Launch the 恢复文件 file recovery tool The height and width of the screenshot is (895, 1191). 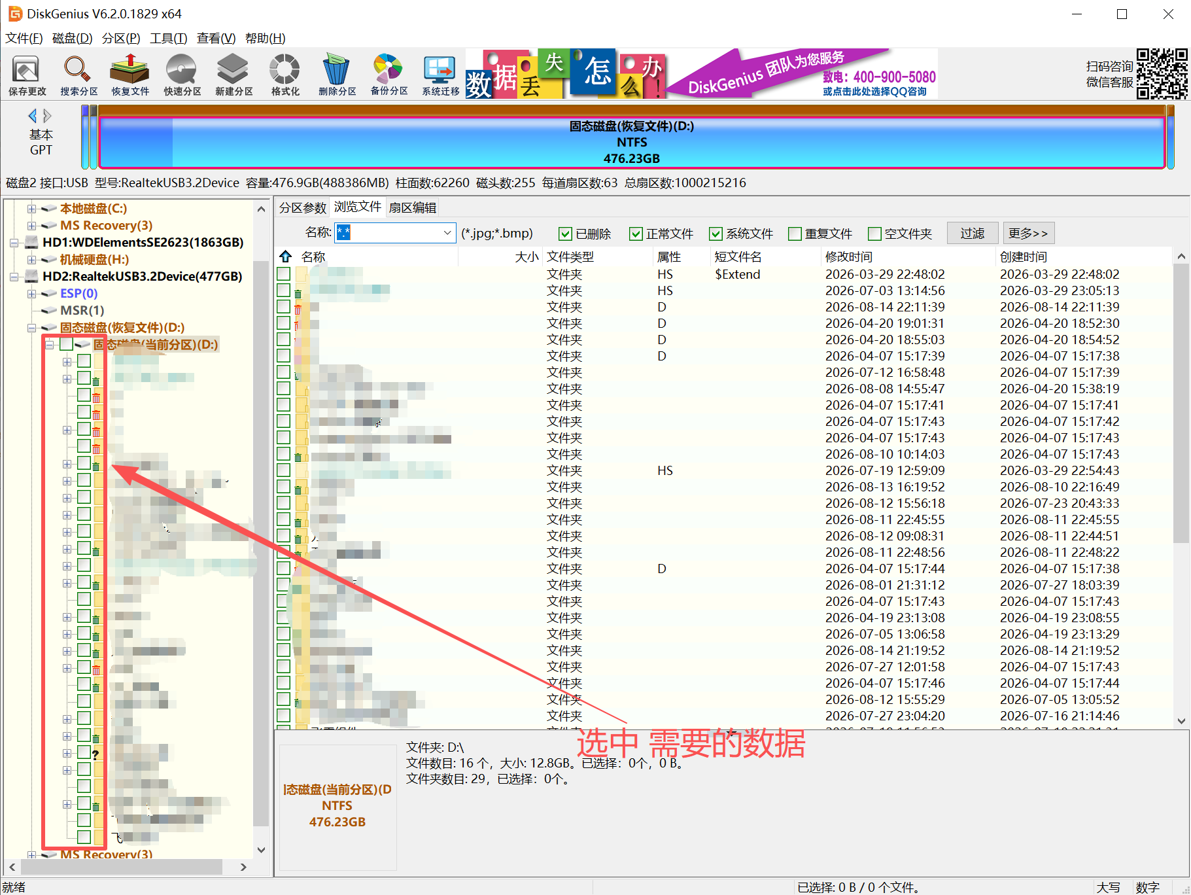[130, 75]
